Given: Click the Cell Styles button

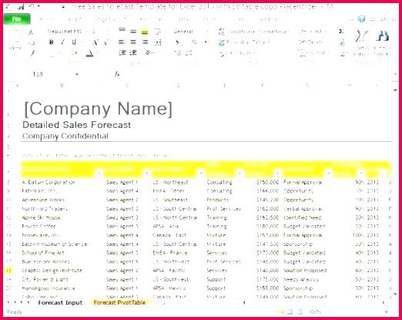Looking at the screenshot, I should click(x=237, y=53).
